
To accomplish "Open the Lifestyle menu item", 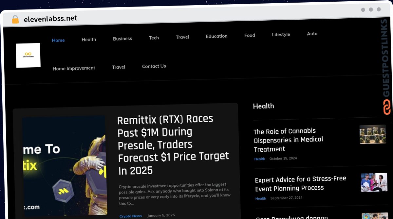I will click(281, 34).
